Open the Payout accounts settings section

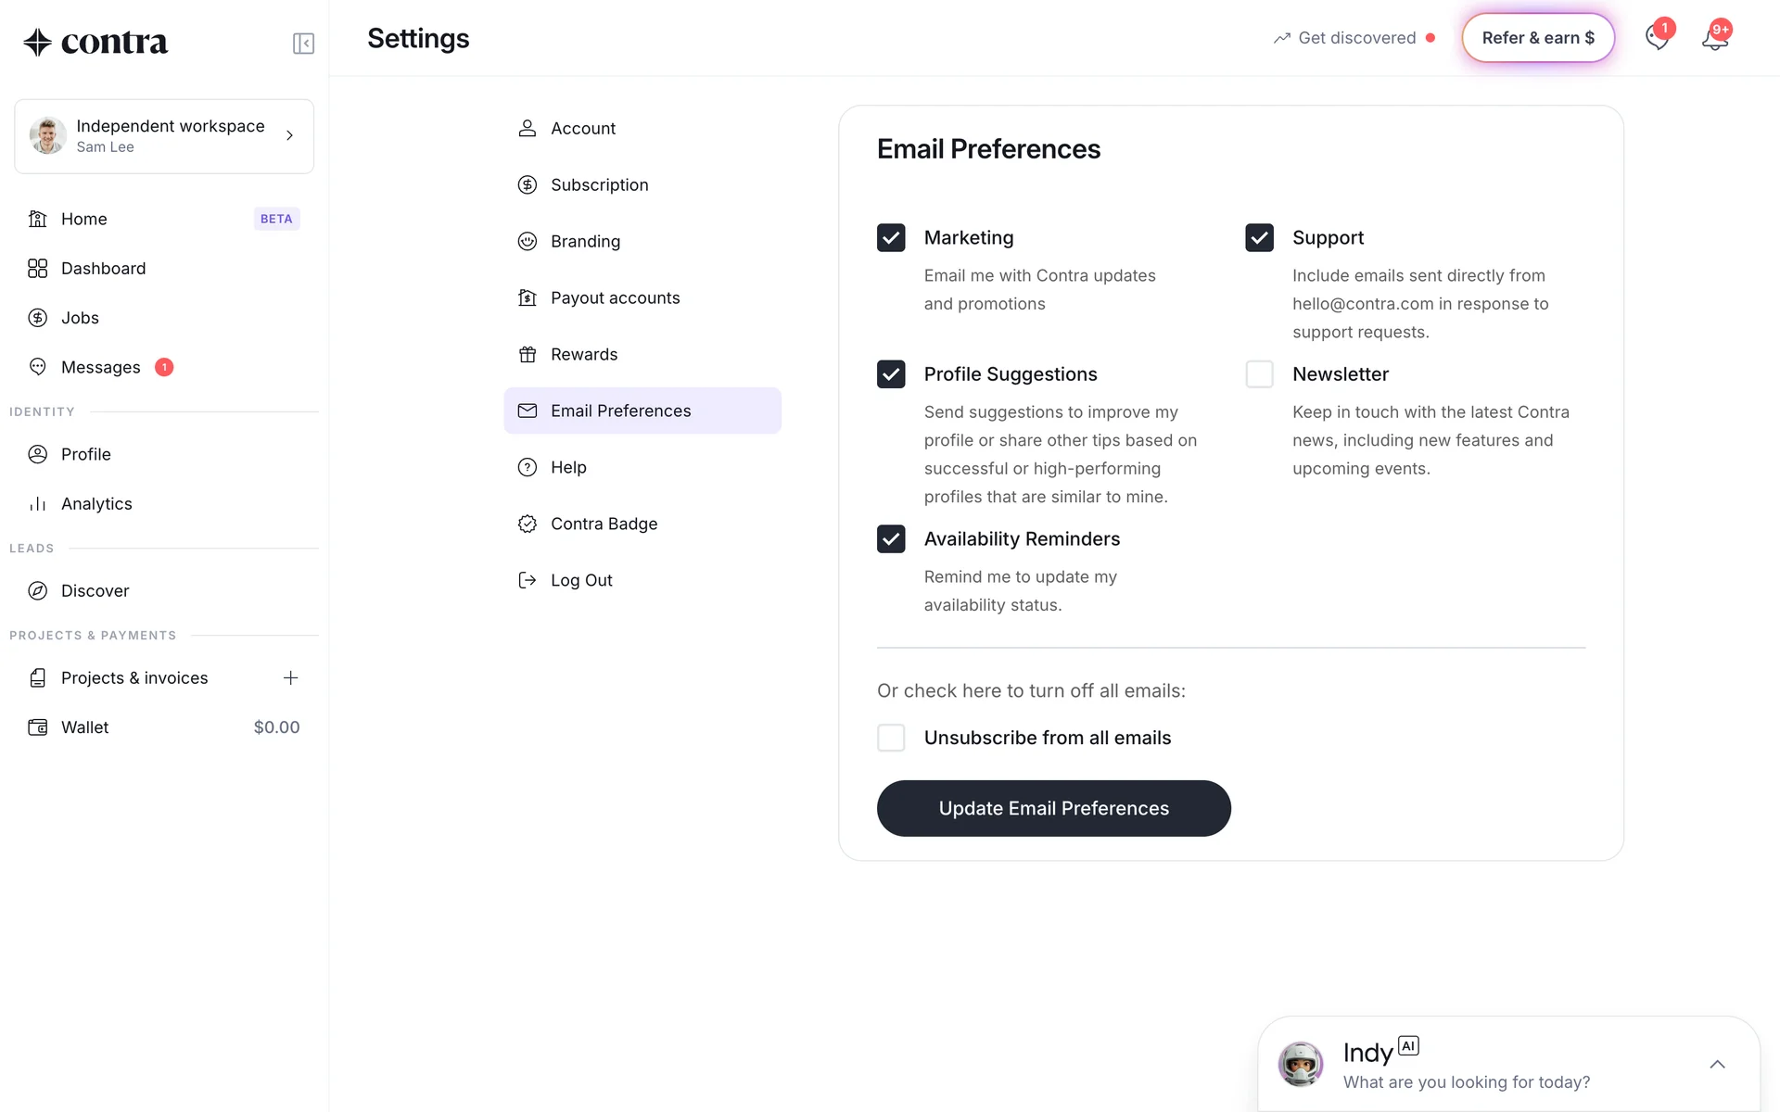point(615,297)
